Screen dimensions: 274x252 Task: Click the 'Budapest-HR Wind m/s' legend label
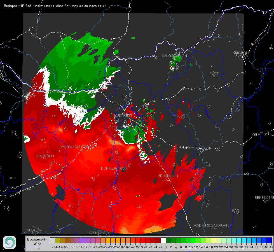(x=38, y=244)
